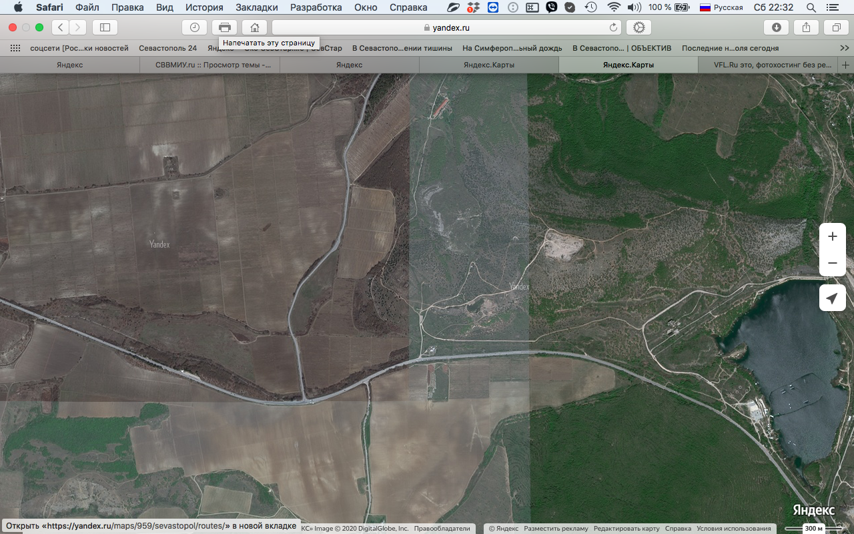Open the Условия использования link

coord(734,529)
